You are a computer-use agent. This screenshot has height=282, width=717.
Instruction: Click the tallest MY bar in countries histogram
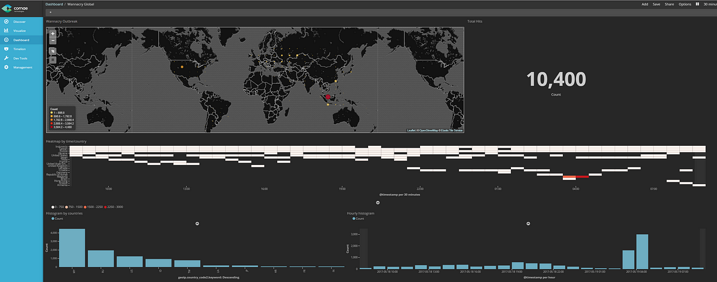[x=72, y=247]
